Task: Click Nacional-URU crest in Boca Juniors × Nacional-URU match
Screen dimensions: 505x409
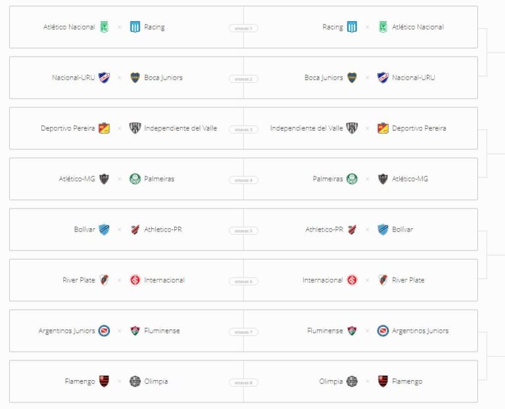Action: click(x=383, y=78)
